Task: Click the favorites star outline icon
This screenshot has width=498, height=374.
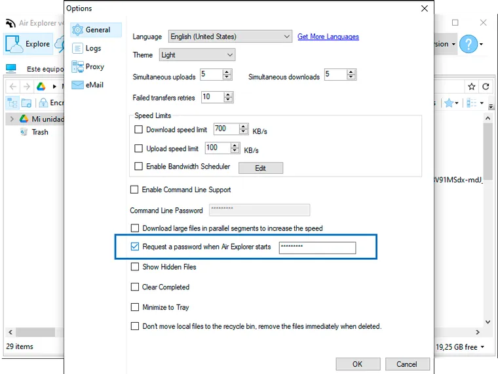Action: [472, 87]
